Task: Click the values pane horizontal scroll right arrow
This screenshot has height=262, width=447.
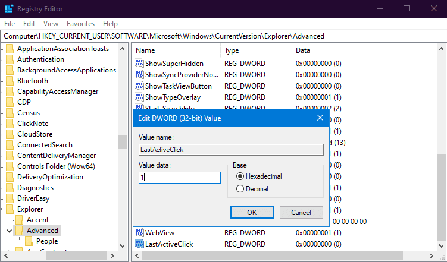Action: click(432, 255)
